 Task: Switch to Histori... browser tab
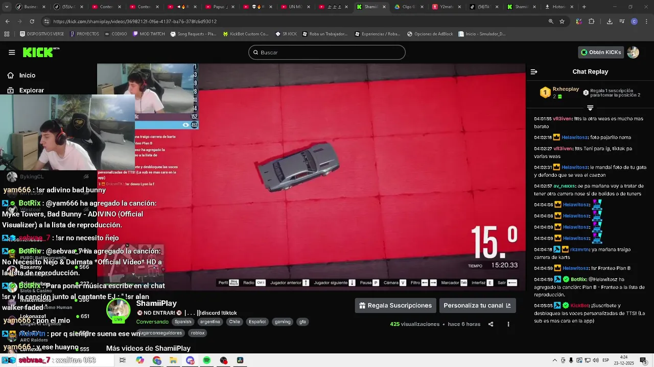pyautogui.click(x=559, y=7)
